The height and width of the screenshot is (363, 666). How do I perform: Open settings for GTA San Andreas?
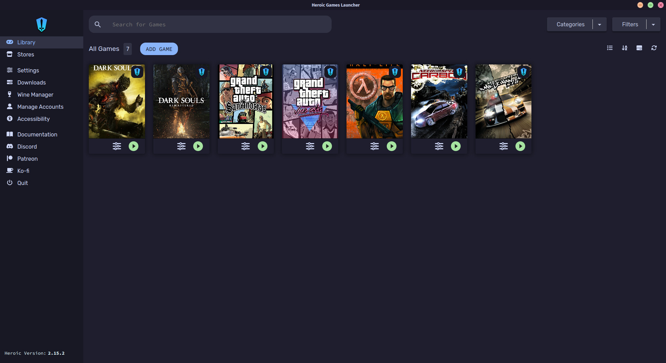[246, 146]
